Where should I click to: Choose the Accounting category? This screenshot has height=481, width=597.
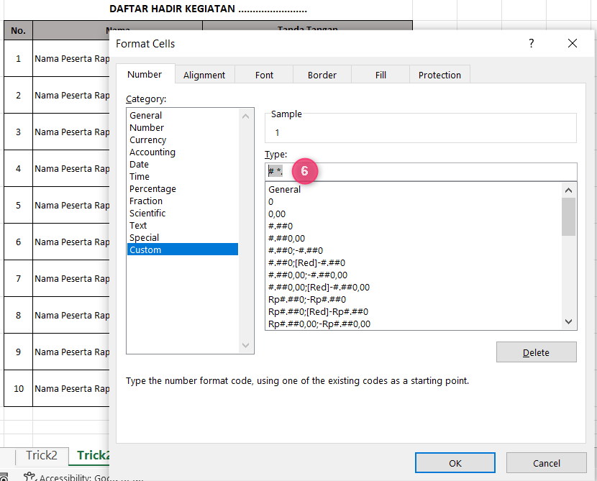click(x=152, y=152)
